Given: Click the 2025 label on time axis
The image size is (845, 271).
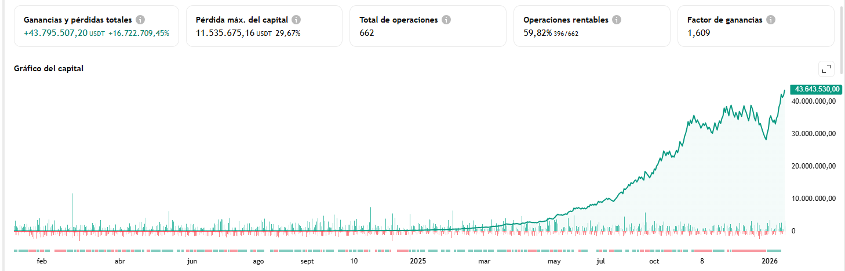Looking at the screenshot, I should [x=418, y=261].
